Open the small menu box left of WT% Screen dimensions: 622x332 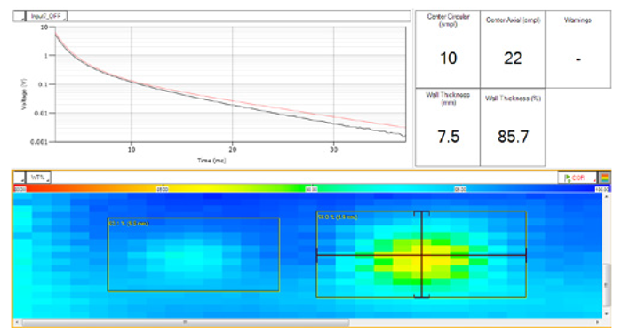coord(20,178)
